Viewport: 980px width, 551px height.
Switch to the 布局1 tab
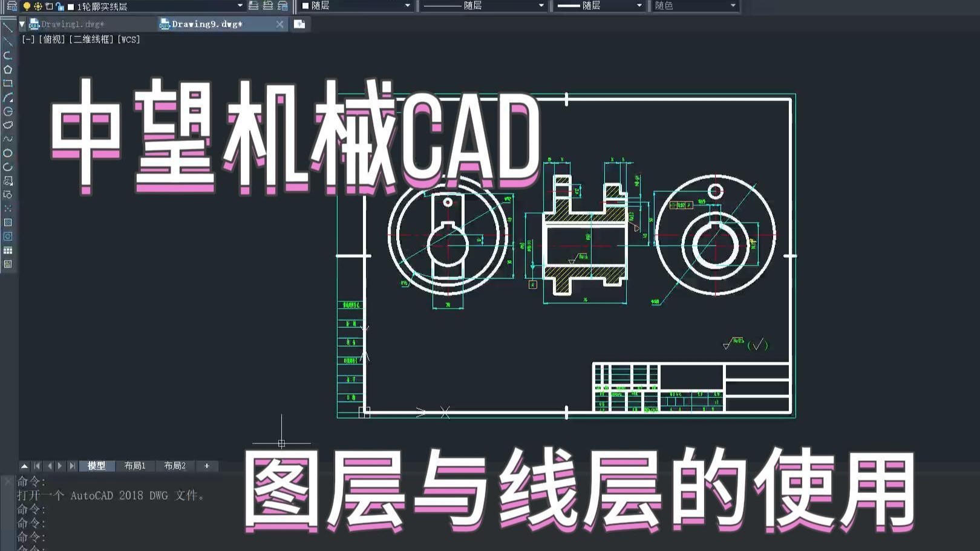tap(135, 466)
